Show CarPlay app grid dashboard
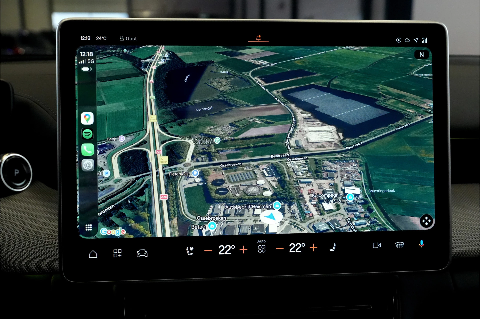The image size is (480, 319). 88,227
